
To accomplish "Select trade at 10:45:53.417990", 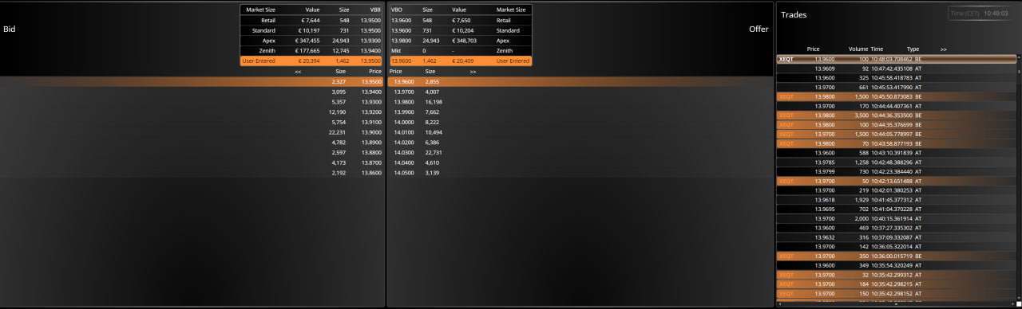I will (896, 87).
